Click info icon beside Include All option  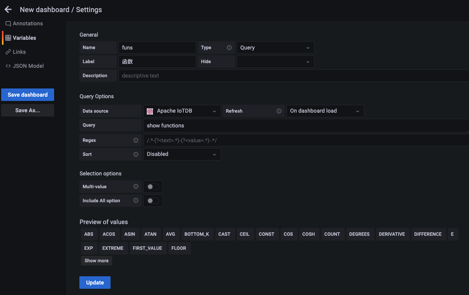[136, 201]
